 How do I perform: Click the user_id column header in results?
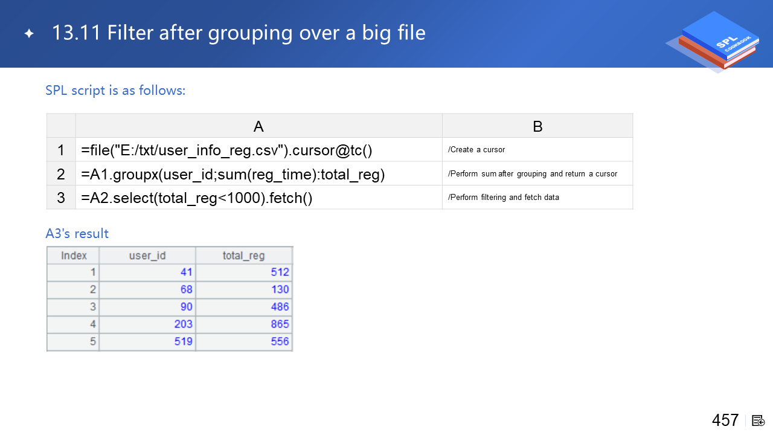click(147, 256)
